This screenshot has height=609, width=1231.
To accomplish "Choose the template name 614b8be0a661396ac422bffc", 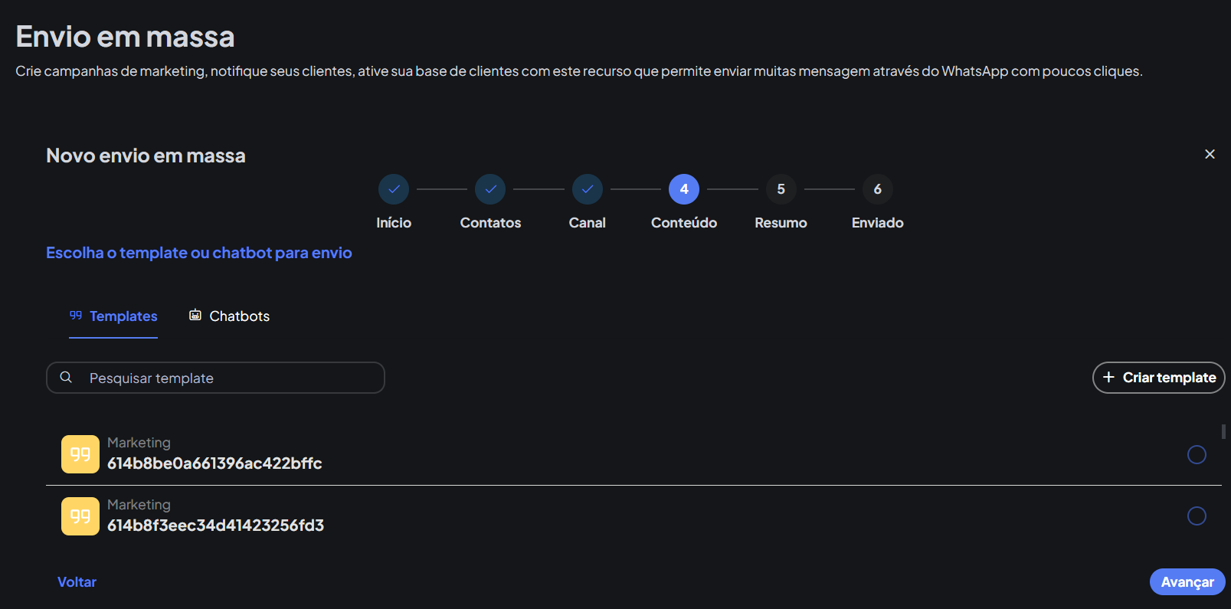I will [214, 463].
